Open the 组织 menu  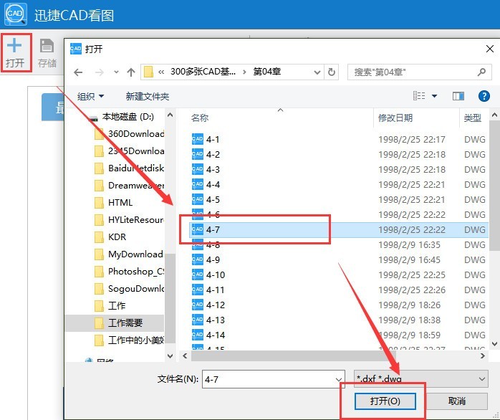pyautogui.click(x=90, y=96)
